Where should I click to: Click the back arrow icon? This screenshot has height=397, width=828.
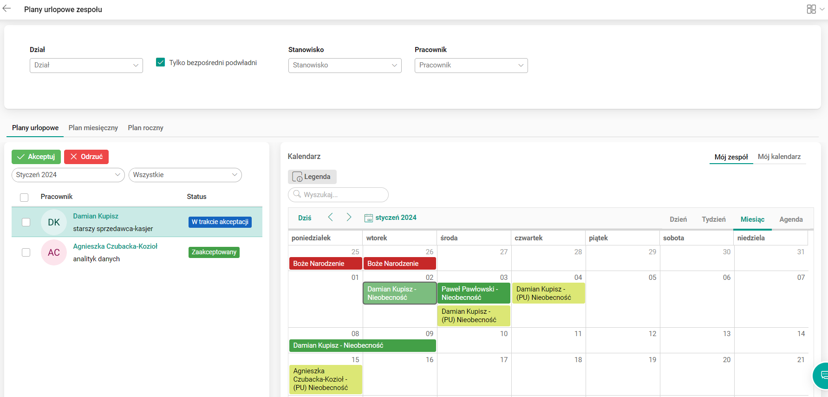7,9
